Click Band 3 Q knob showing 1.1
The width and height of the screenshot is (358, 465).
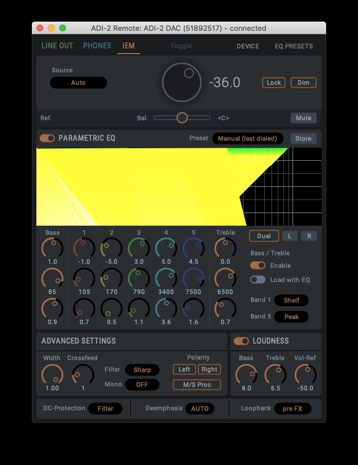(x=139, y=308)
